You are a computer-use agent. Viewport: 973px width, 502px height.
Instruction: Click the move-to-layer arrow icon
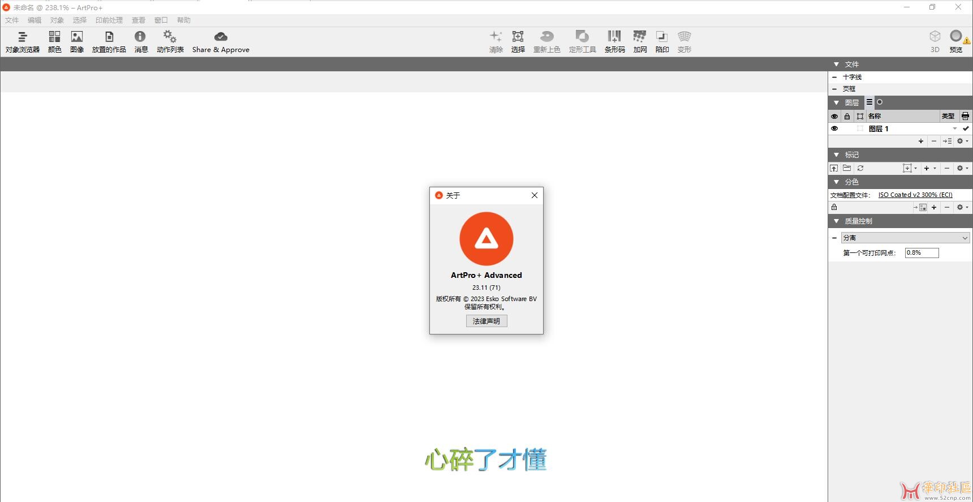point(947,141)
